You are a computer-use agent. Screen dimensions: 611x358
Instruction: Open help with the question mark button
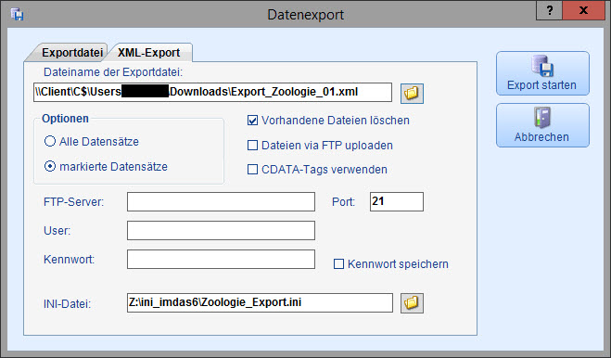click(x=550, y=10)
